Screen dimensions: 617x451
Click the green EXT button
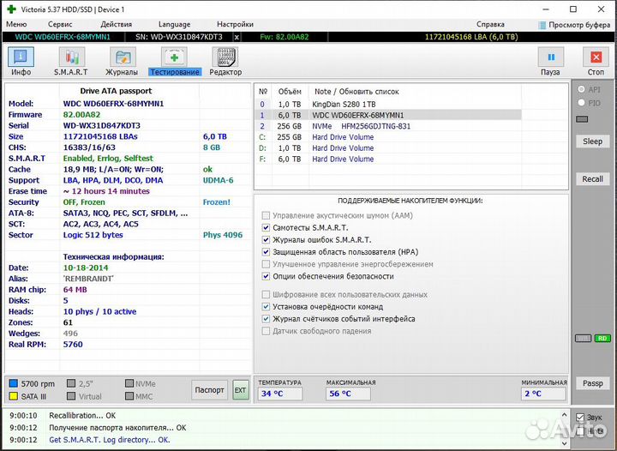click(241, 390)
